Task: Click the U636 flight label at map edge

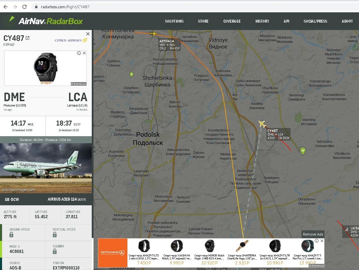Action: tap(351, 231)
